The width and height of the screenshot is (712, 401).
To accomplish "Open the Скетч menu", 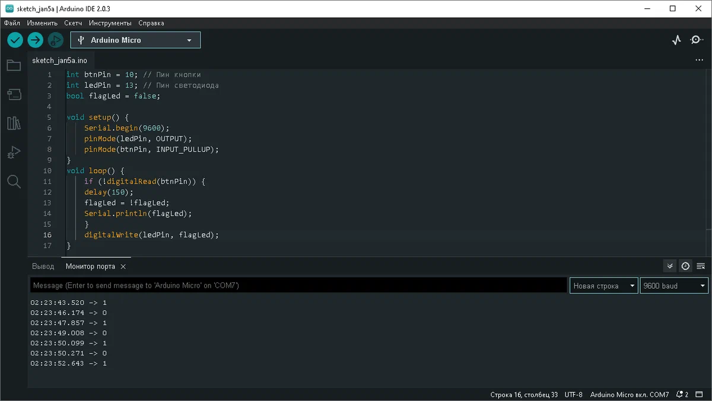I will pos(73,23).
